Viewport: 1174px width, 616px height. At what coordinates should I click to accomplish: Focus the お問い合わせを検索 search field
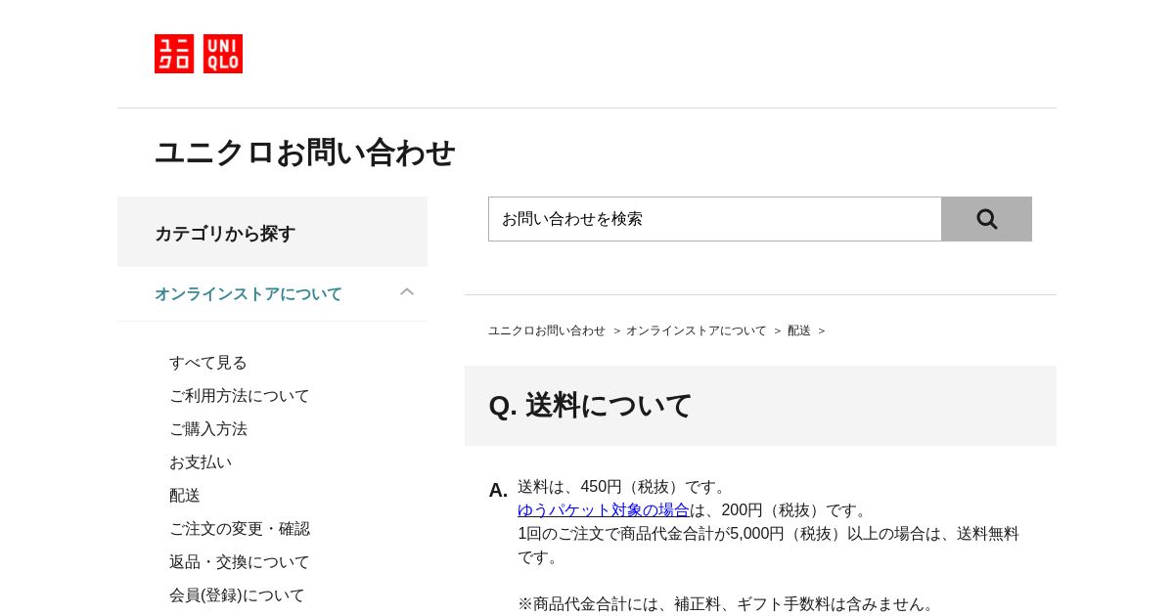coord(715,219)
